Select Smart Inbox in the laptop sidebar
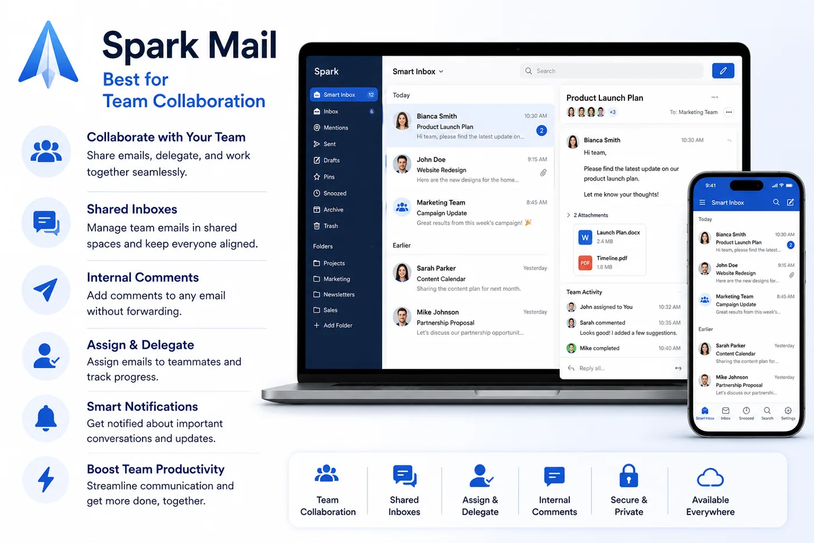The width and height of the screenshot is (814, 543). coord(344,94)
